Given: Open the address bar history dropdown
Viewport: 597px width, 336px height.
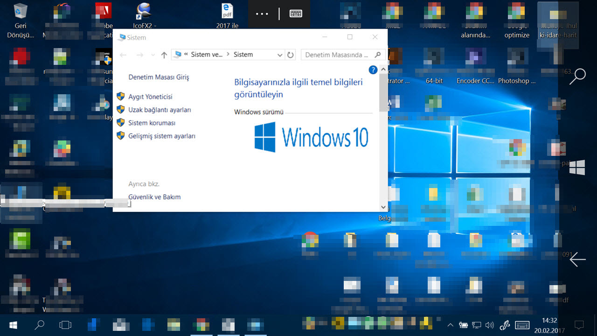Looking at the screenshot, I should pos(280,55).
